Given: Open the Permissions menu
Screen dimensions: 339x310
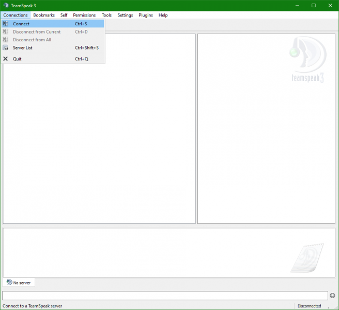Looking at the screenshot, I should coord(84,15).
